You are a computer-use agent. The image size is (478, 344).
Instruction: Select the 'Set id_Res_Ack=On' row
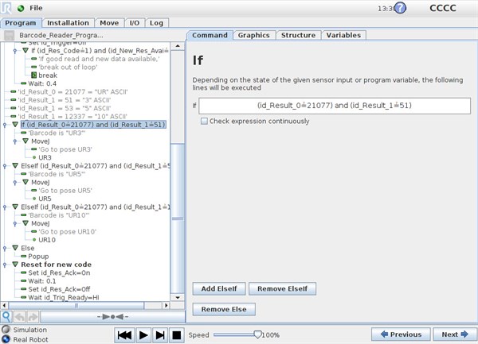pos(56,272)
